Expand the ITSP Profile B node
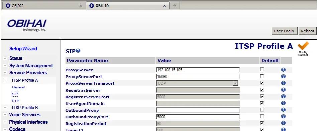 point(5,108)
